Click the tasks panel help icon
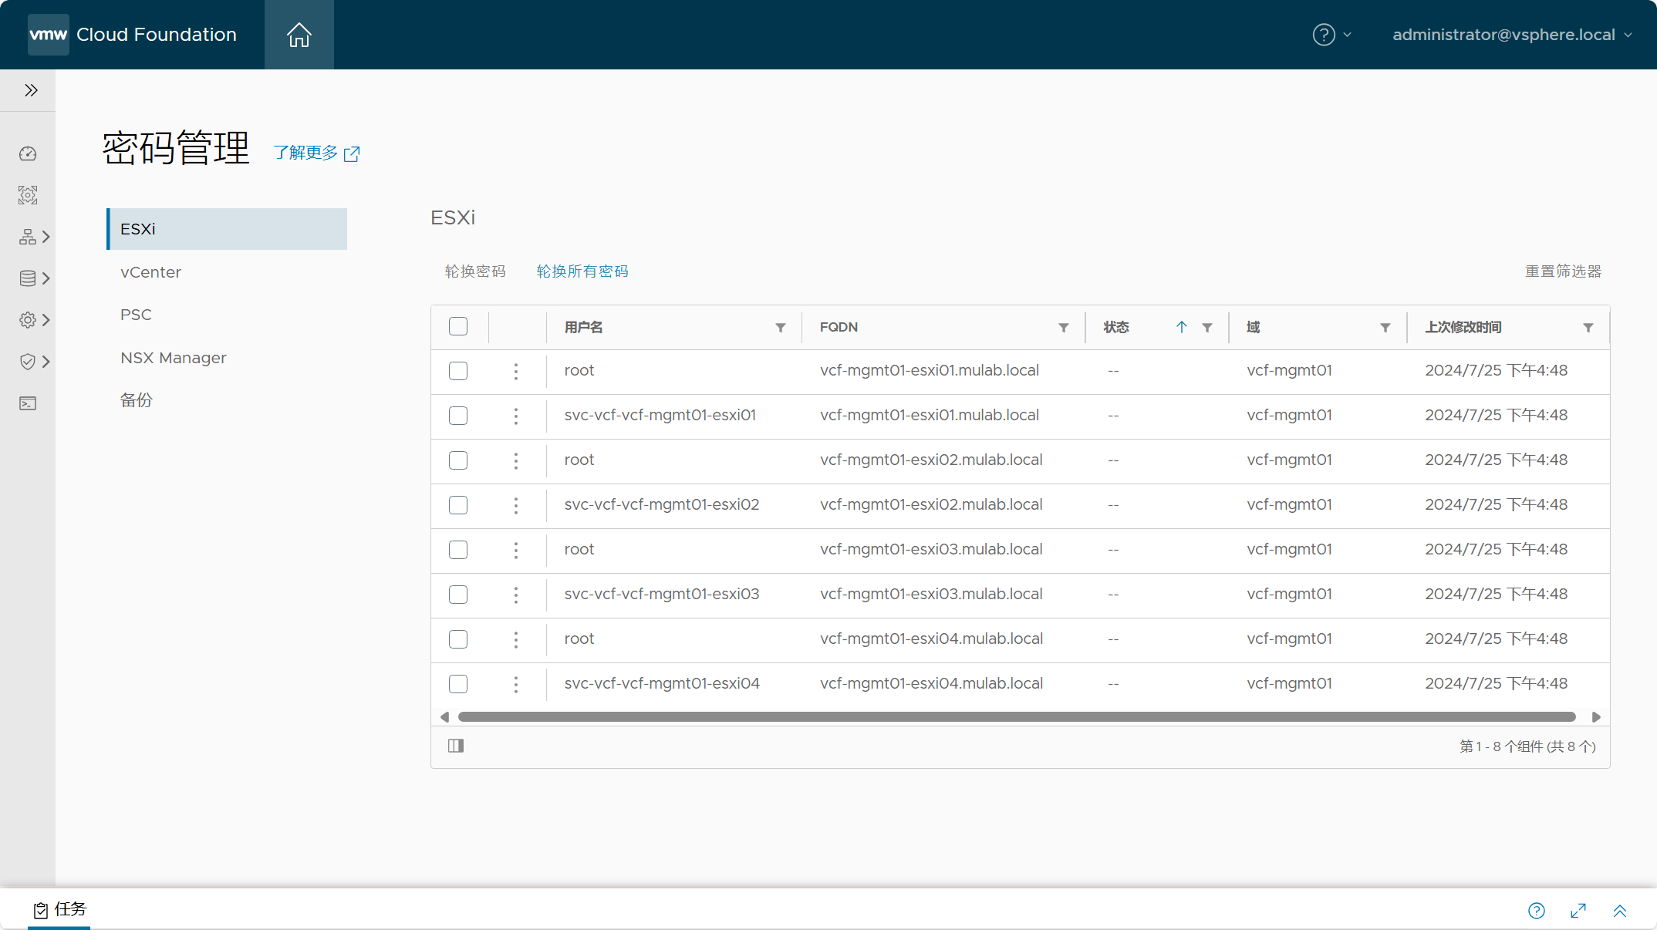Screen dimensions: 1657x930 point(1537,911)
